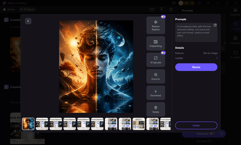Open the Outpainting tool
Image resolution: width=241 pixels, height=145 pixels.
pyautogui.click(x=156, y=43)
